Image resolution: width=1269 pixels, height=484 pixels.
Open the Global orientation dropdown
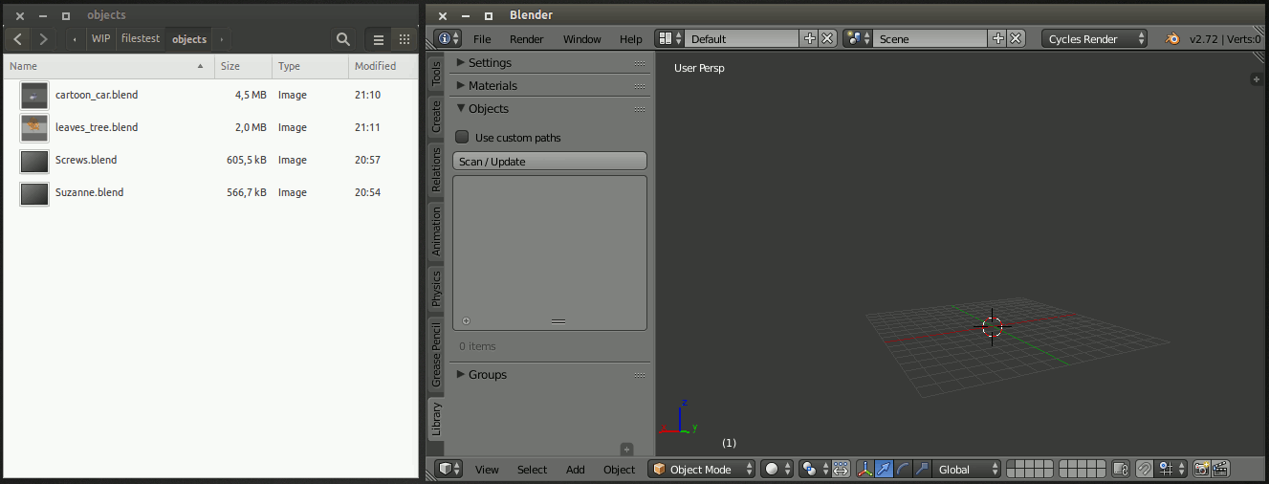click(x=967, y=469)
